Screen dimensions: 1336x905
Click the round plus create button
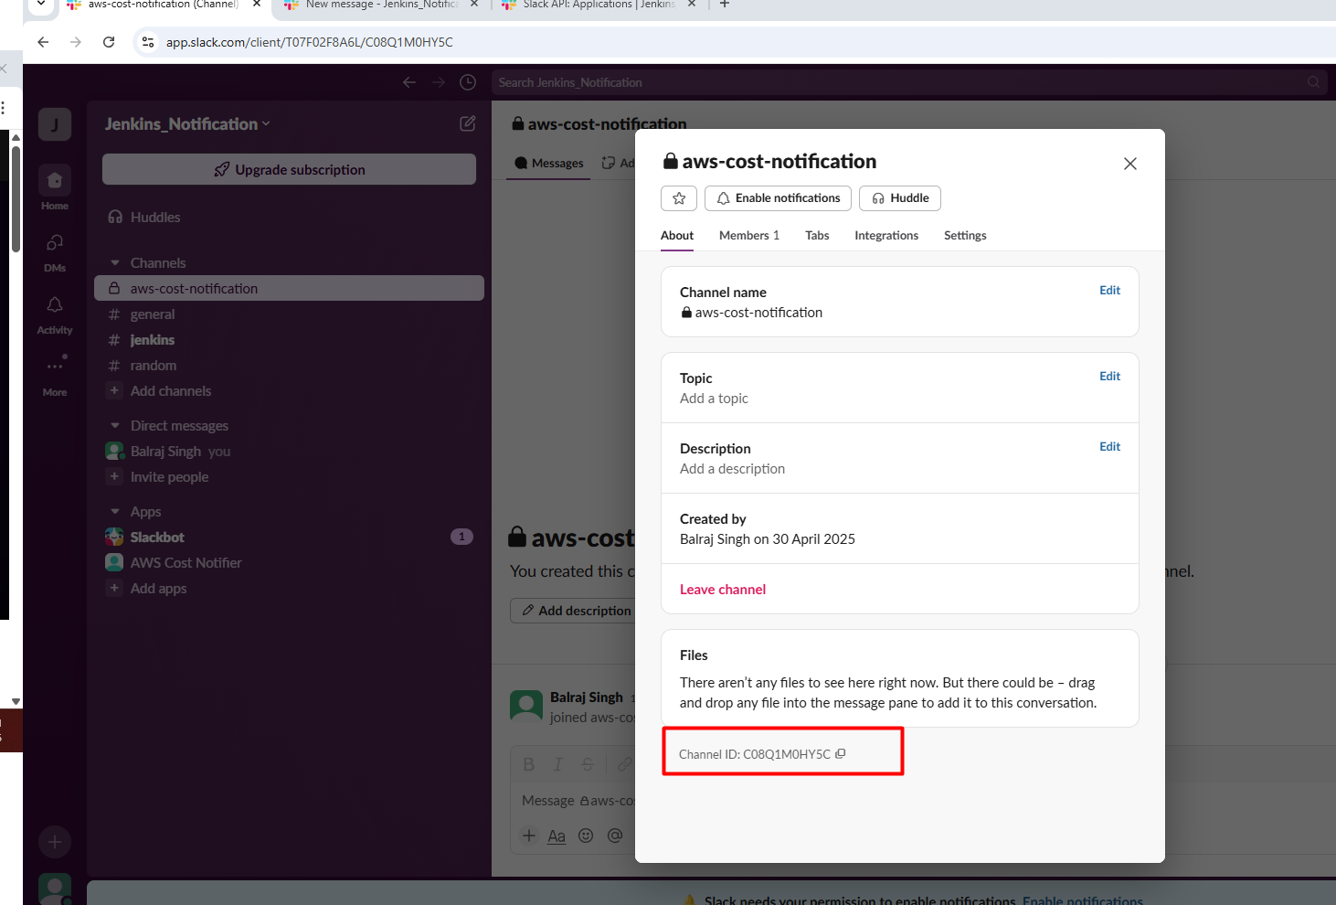point(55,842)
